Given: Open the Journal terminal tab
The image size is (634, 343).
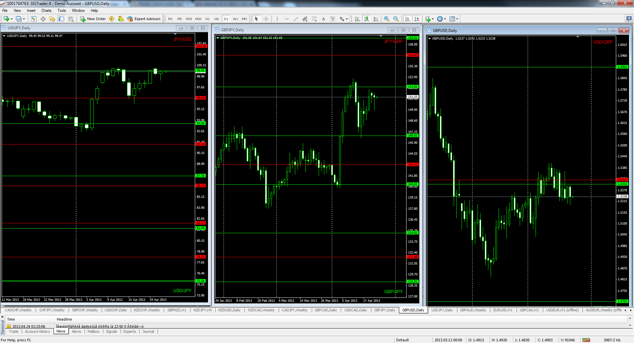Looking at the screenshot, I should click(148, 331).
